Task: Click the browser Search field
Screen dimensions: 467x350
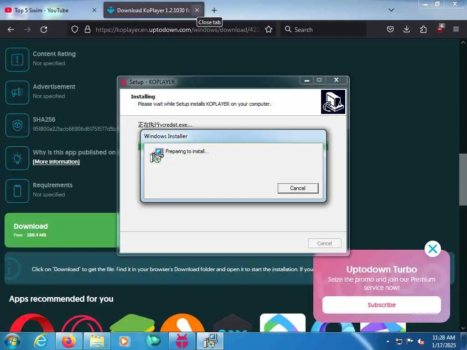Action: click(323, 30)
